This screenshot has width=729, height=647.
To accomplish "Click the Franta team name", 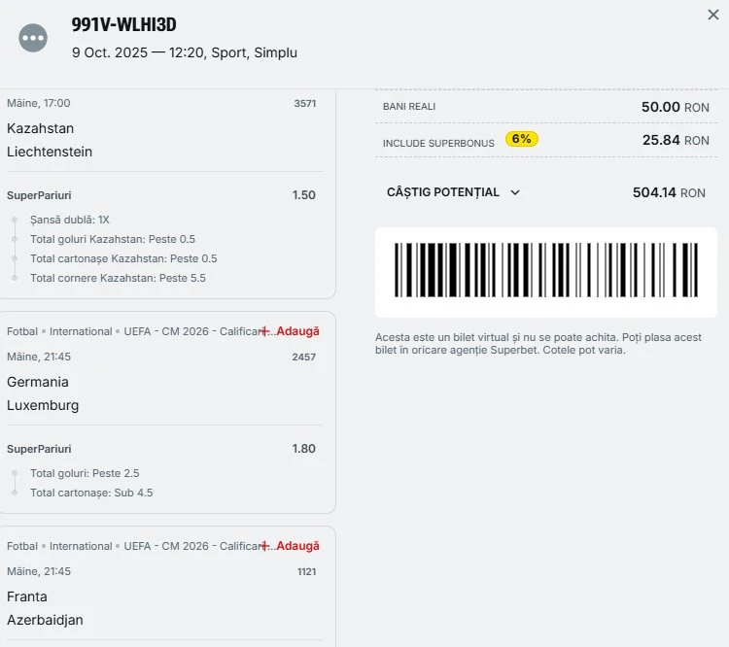I will click(27, 596).
